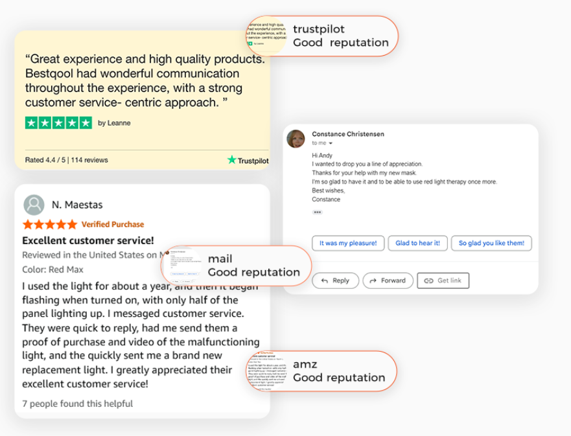Select the "Glad to hear it!" reply
This screenshot has width=571, height=436.
click(417, 243)
